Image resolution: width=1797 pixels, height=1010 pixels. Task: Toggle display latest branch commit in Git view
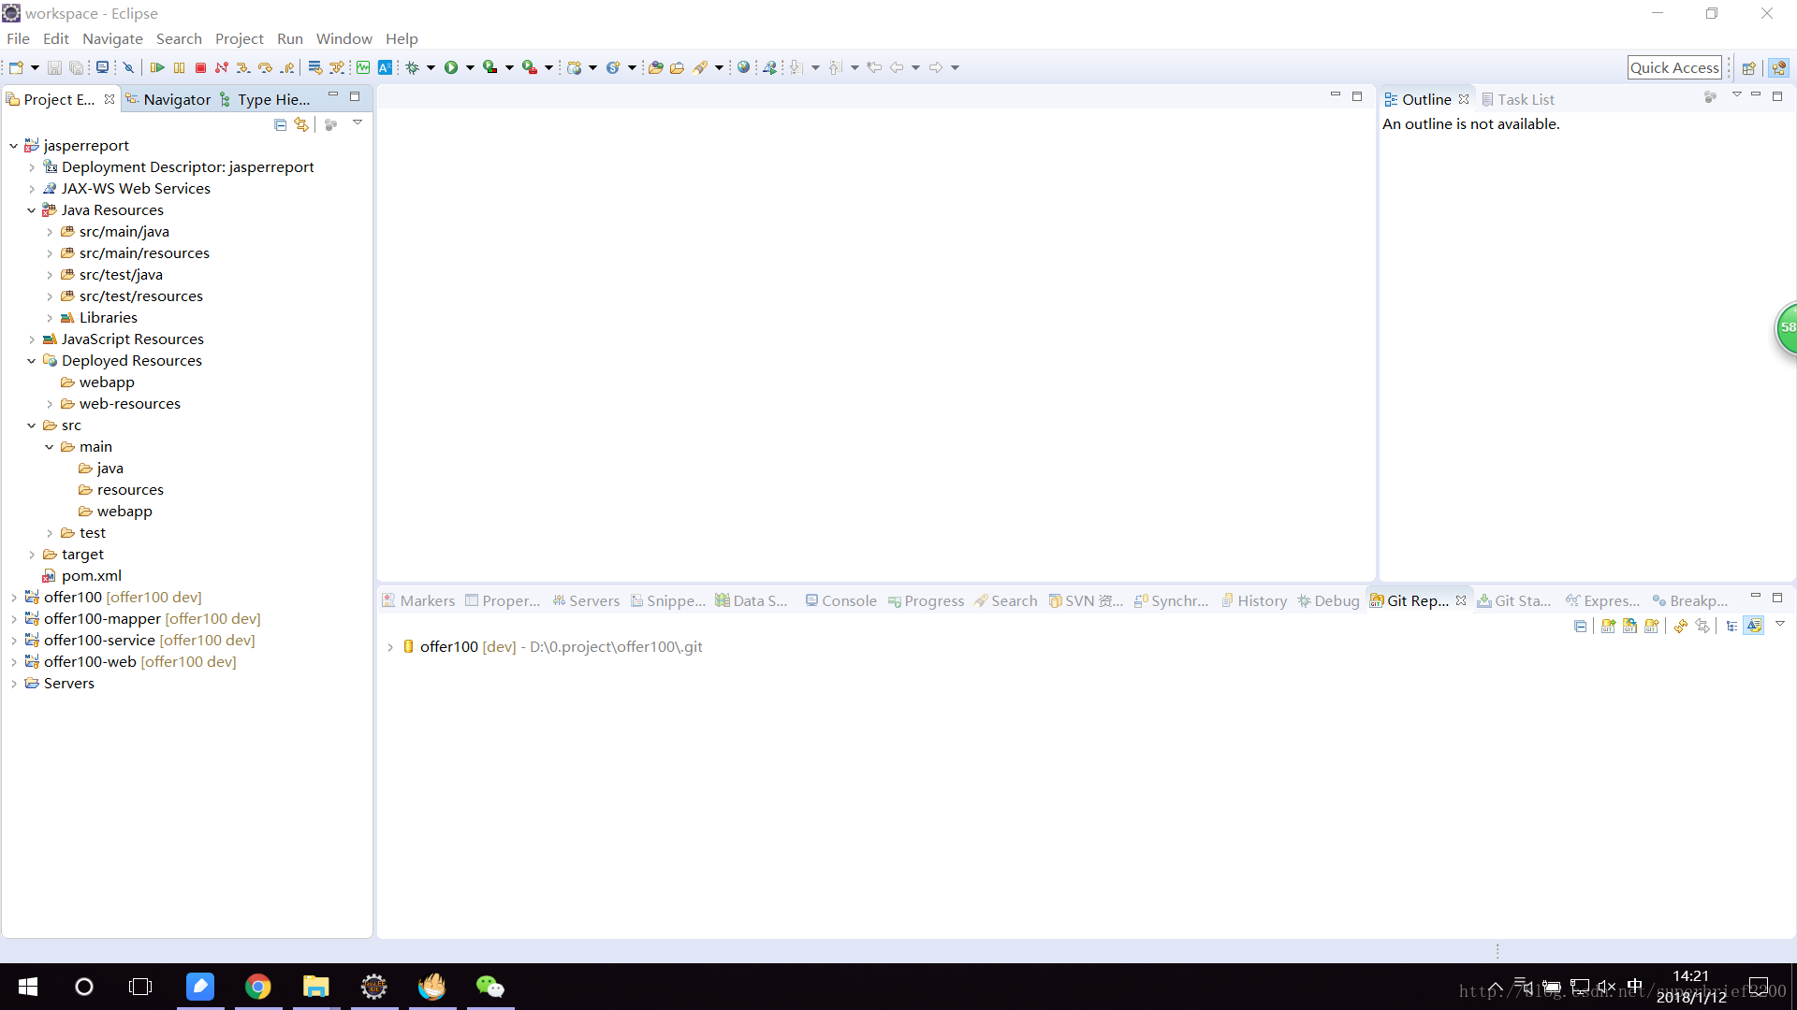click(x=1754, y=626)
